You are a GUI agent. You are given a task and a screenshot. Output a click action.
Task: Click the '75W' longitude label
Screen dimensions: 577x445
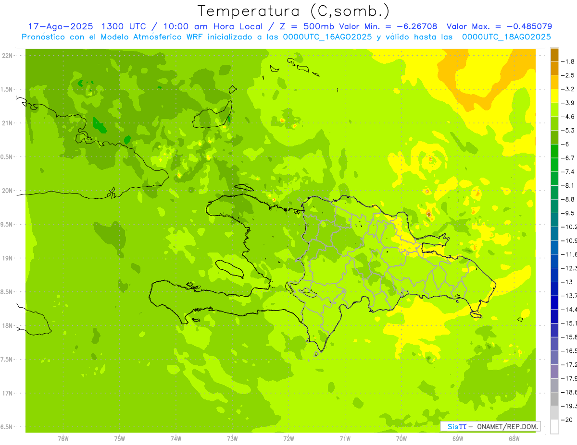tap(120, 438)
